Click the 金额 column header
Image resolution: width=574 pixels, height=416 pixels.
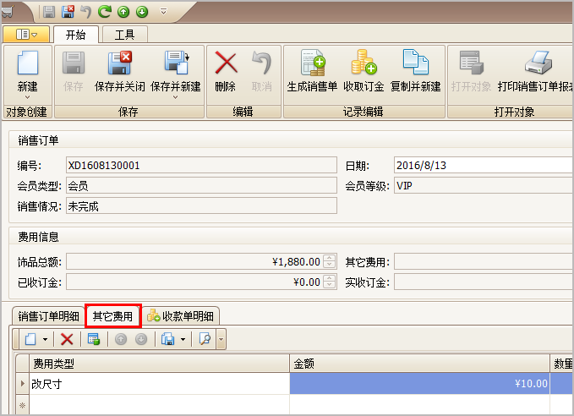click(x=419, y=364)
